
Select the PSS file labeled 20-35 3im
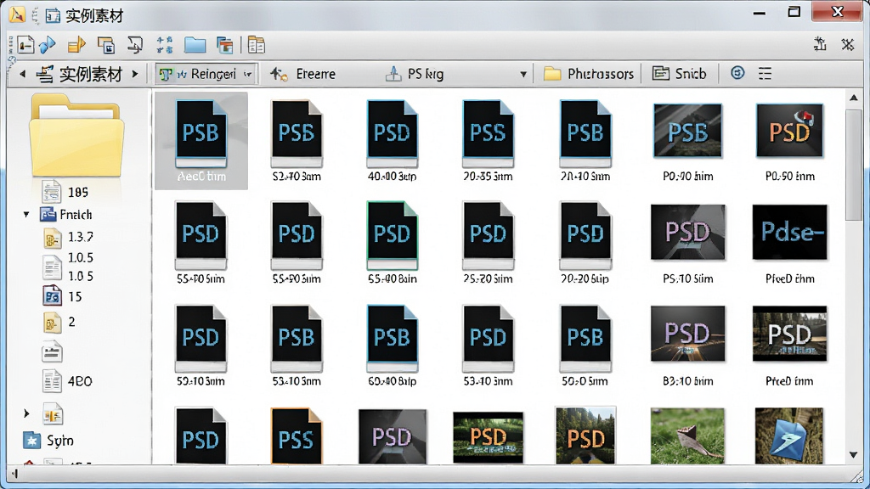(489, 141)
